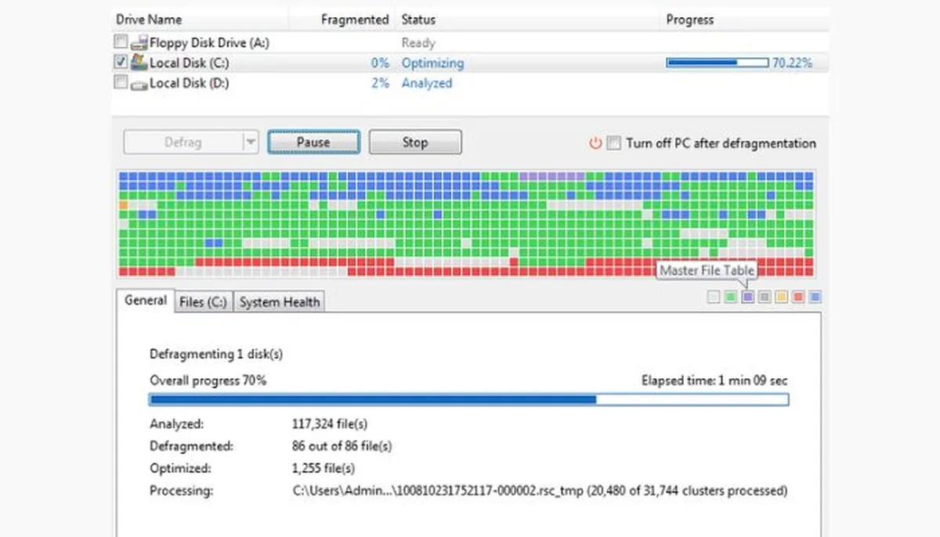Click the Overall progress 70% label

[x=208, y=380]
